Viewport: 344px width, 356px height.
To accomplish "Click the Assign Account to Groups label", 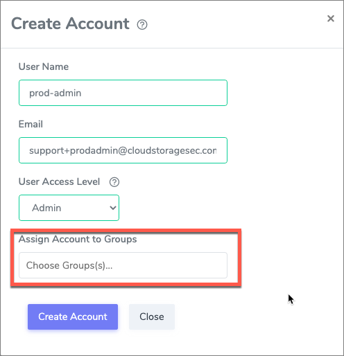I will [78, 239].
